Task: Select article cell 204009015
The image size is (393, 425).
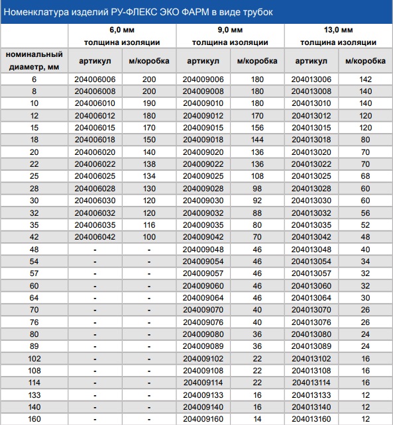Action: [x=203, y=128]
